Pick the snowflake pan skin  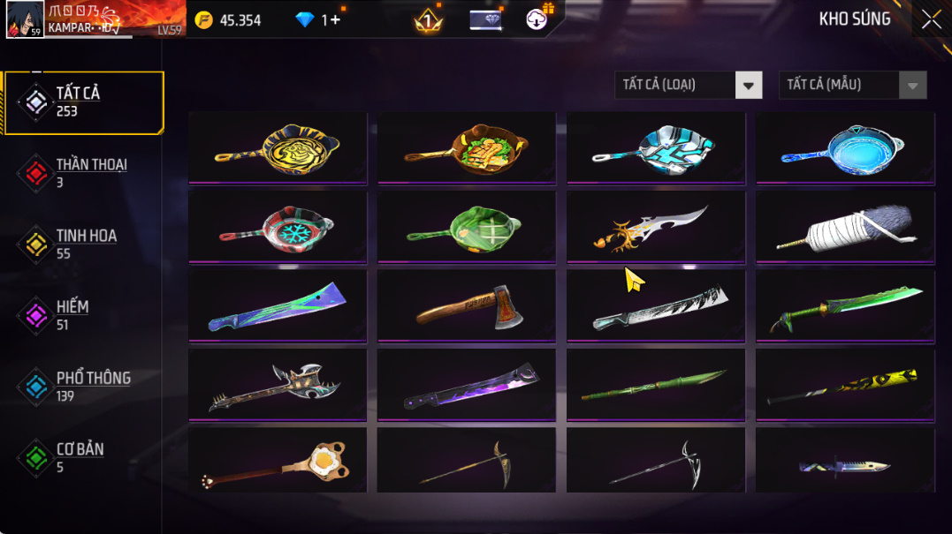pos(278,227)
